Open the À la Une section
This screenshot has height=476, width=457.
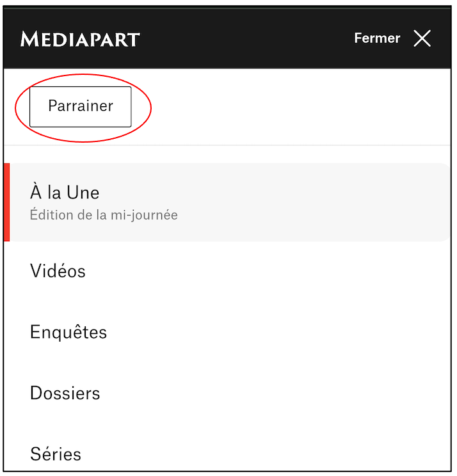(65, 193)
